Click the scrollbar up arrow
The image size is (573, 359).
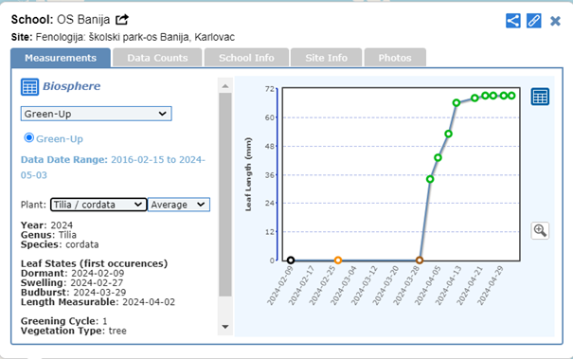coord(225,86)
